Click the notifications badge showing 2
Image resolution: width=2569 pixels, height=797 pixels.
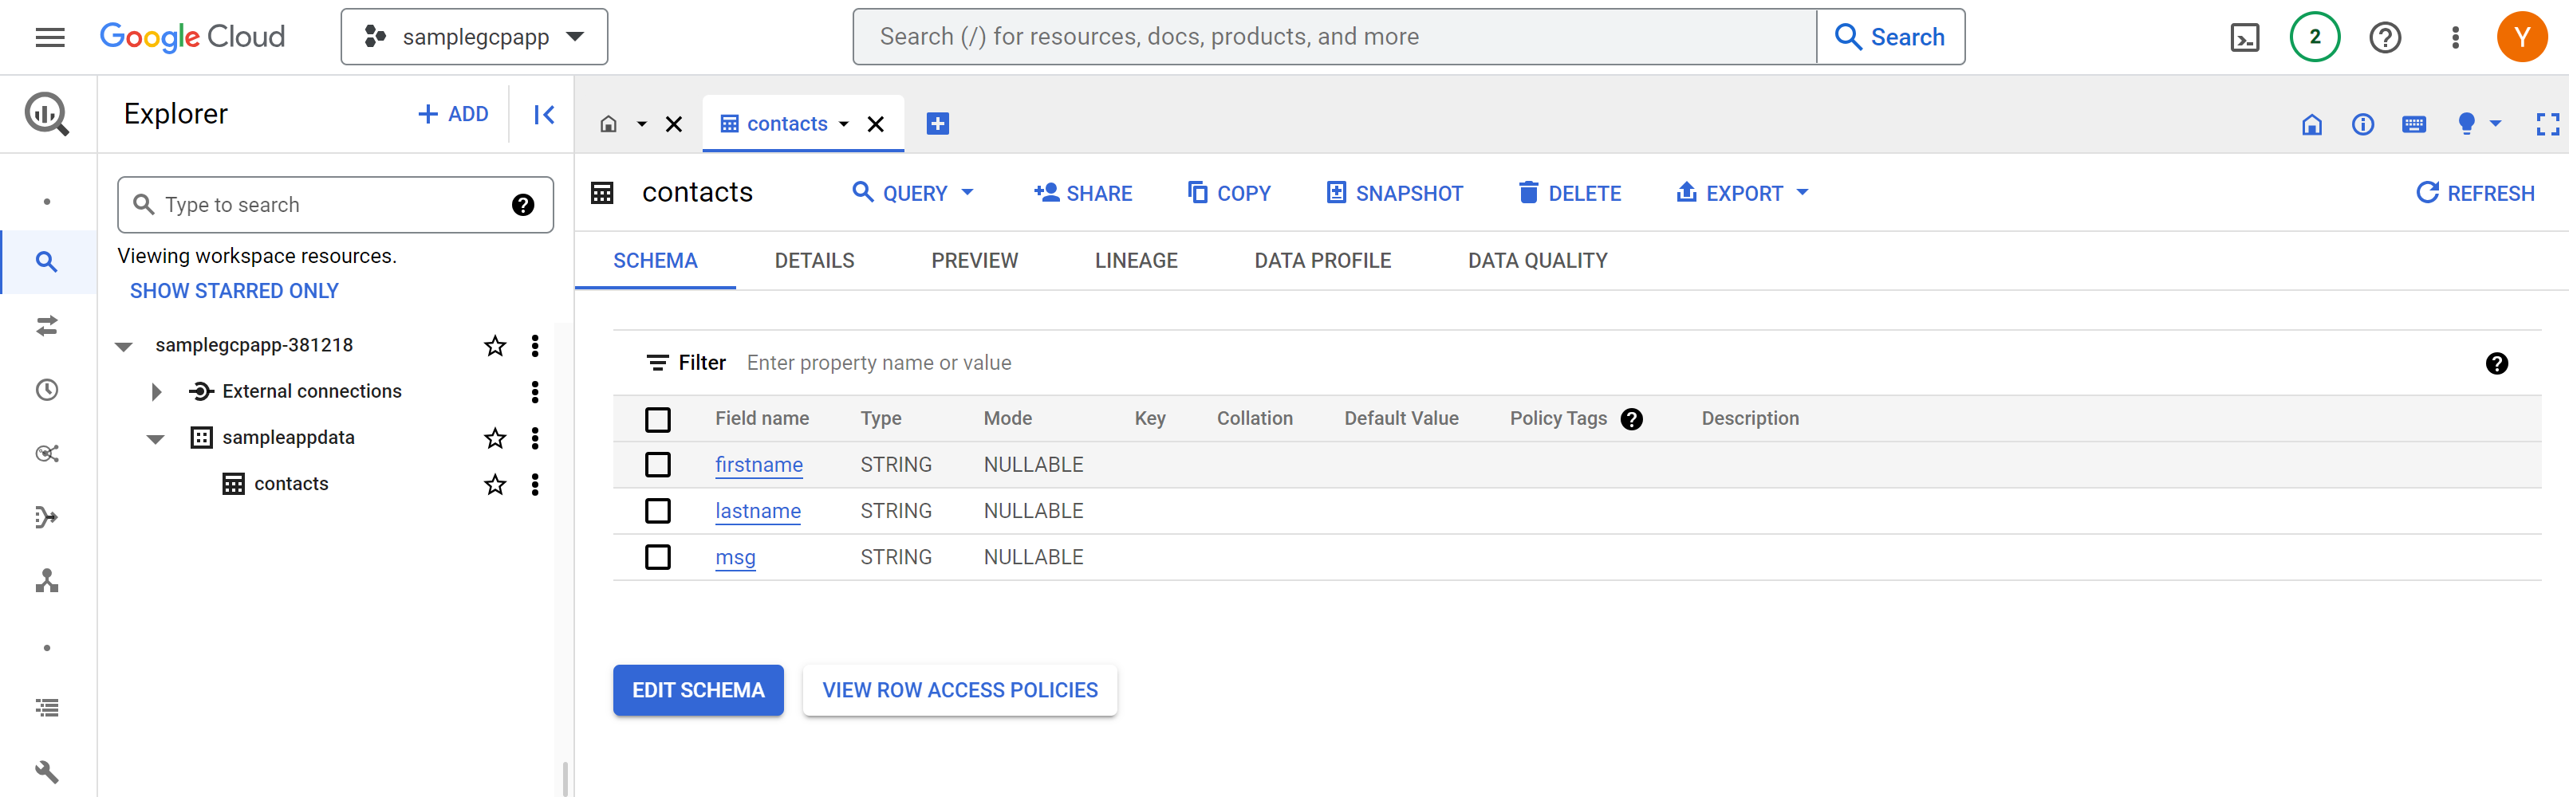(2315, 38)
